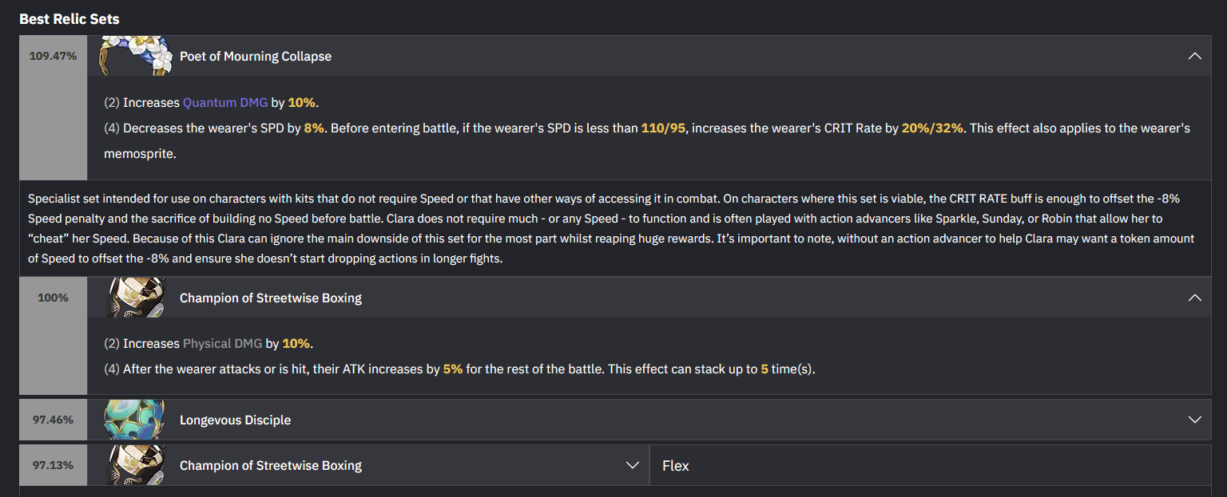
Task: Click the relic icon in the 97.13% row
Action: [x=135, y=465]
